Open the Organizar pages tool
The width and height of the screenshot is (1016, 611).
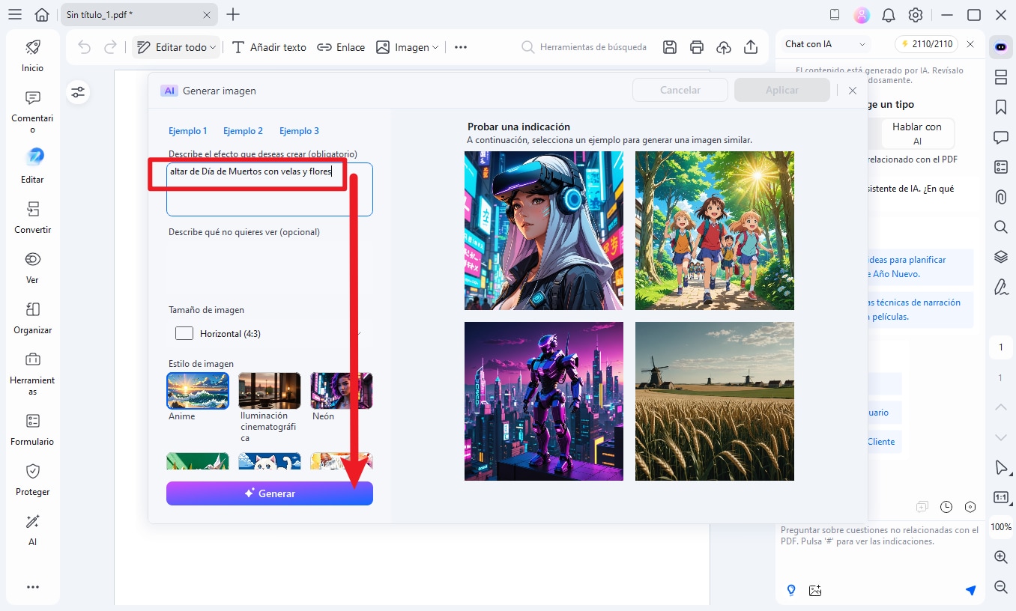coord(32,317)
